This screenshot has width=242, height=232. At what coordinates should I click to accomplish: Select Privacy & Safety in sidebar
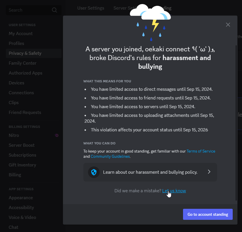34,53
